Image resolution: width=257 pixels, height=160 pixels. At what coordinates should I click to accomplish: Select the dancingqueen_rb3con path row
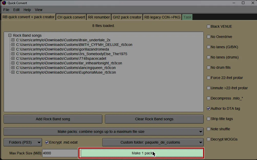point(66,67)
